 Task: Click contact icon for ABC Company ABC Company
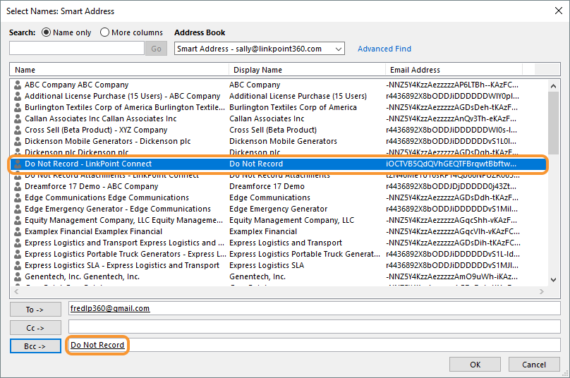[18, 85]
